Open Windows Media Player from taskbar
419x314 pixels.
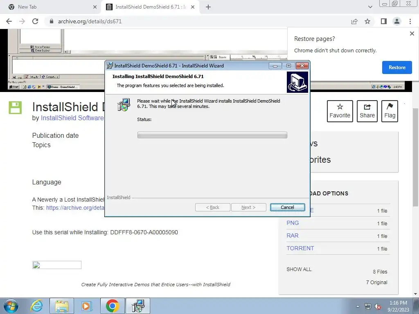pos(87,306)
